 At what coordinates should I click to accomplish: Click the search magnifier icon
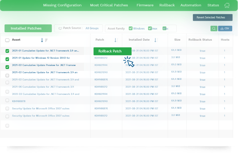[214, 28]
